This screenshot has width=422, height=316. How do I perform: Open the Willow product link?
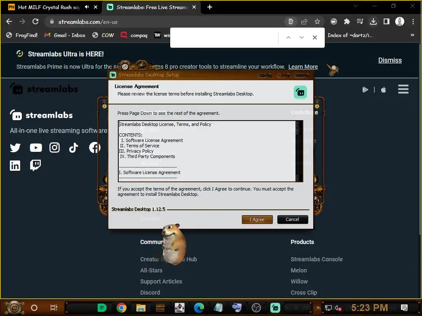coord(299,281)
